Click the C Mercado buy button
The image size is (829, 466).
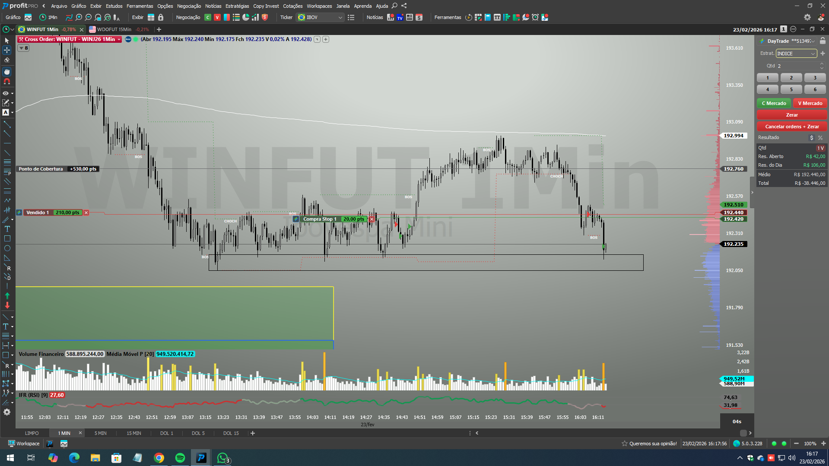click(x=774, y=103)
